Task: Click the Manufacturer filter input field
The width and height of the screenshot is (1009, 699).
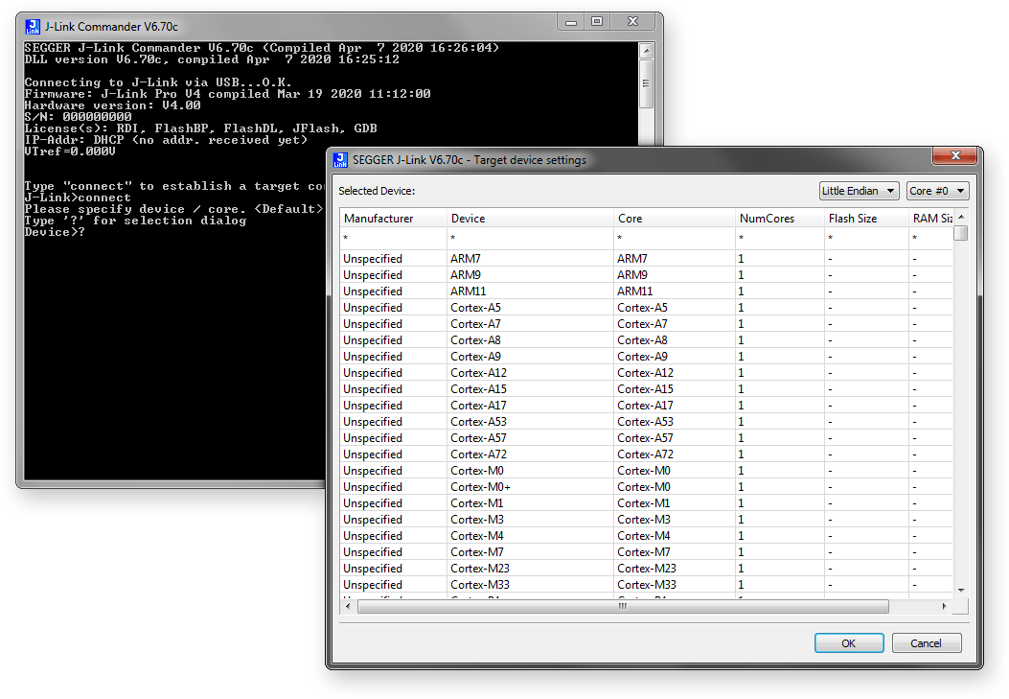Action: coord(391,237)
